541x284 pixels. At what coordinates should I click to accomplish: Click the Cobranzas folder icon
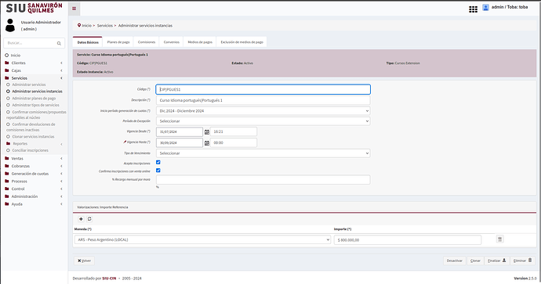pos(7,166)
